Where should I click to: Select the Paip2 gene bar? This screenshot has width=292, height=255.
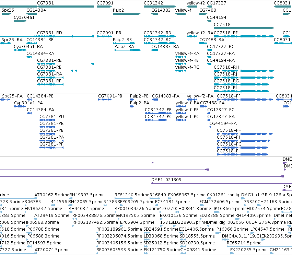(x=127, y=14)
